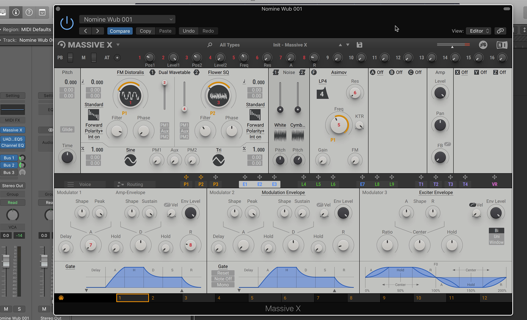The width and height of the screenshot is (527, 320).
Task: Click the color palette icon at bottom left
Action: pos(61,298)
